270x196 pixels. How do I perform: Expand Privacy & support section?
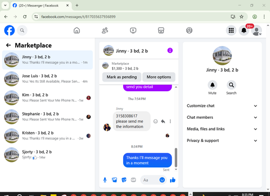pos(222,140)
